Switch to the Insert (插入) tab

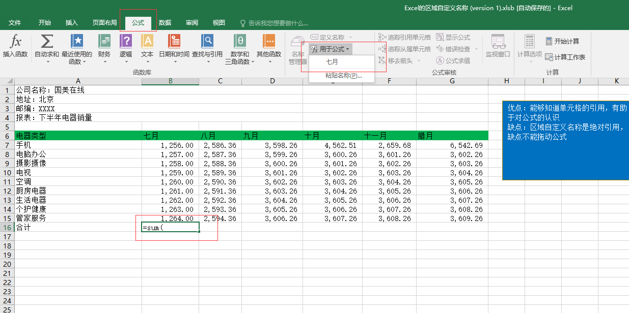(72, 23)
